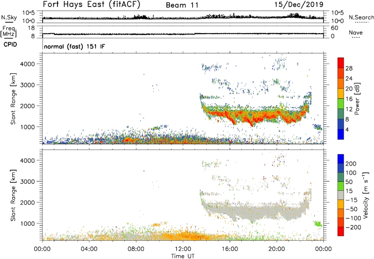
Task: Click the 'Time UT' axis label
Action: click(x=183, y=256)
